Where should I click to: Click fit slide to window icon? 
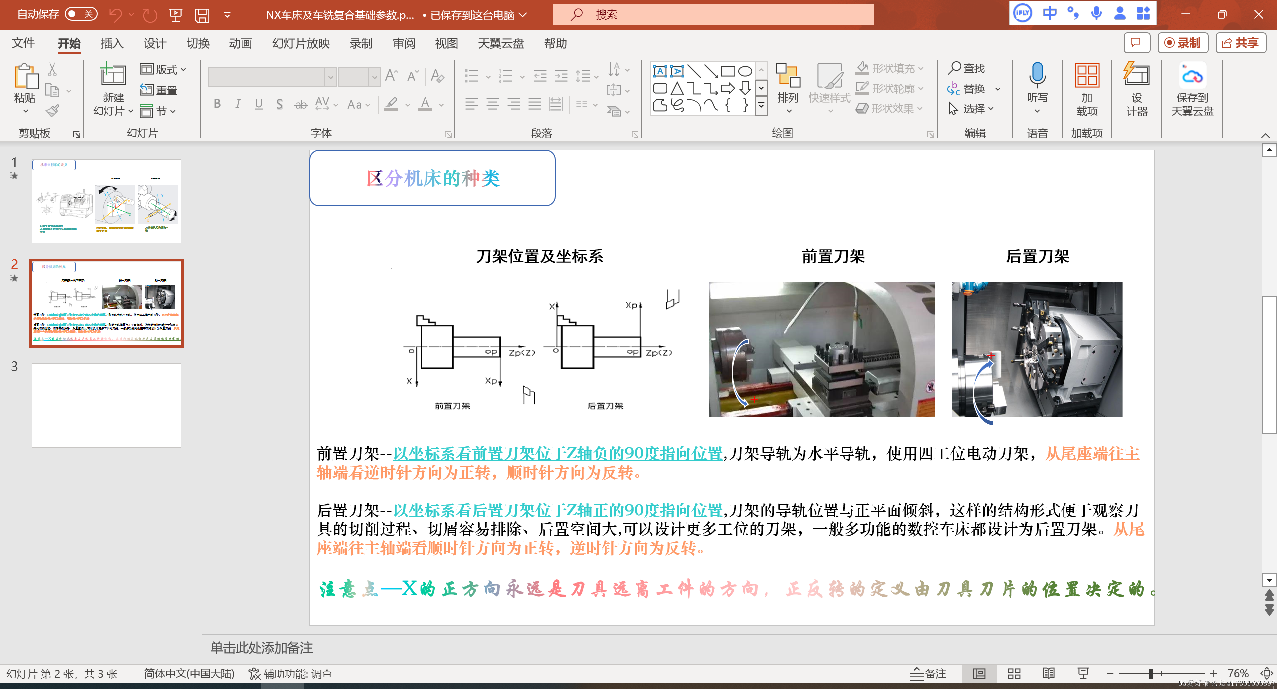click(1266, 674)
